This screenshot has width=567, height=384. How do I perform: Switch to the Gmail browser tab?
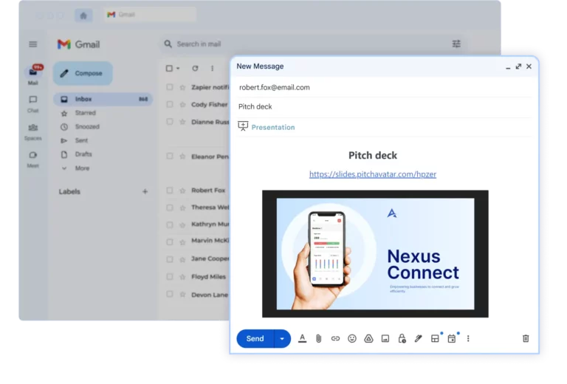150,15
